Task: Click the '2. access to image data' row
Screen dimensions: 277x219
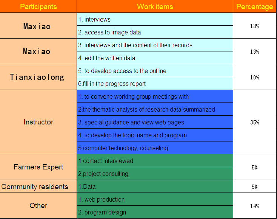Action: [155, 32]
